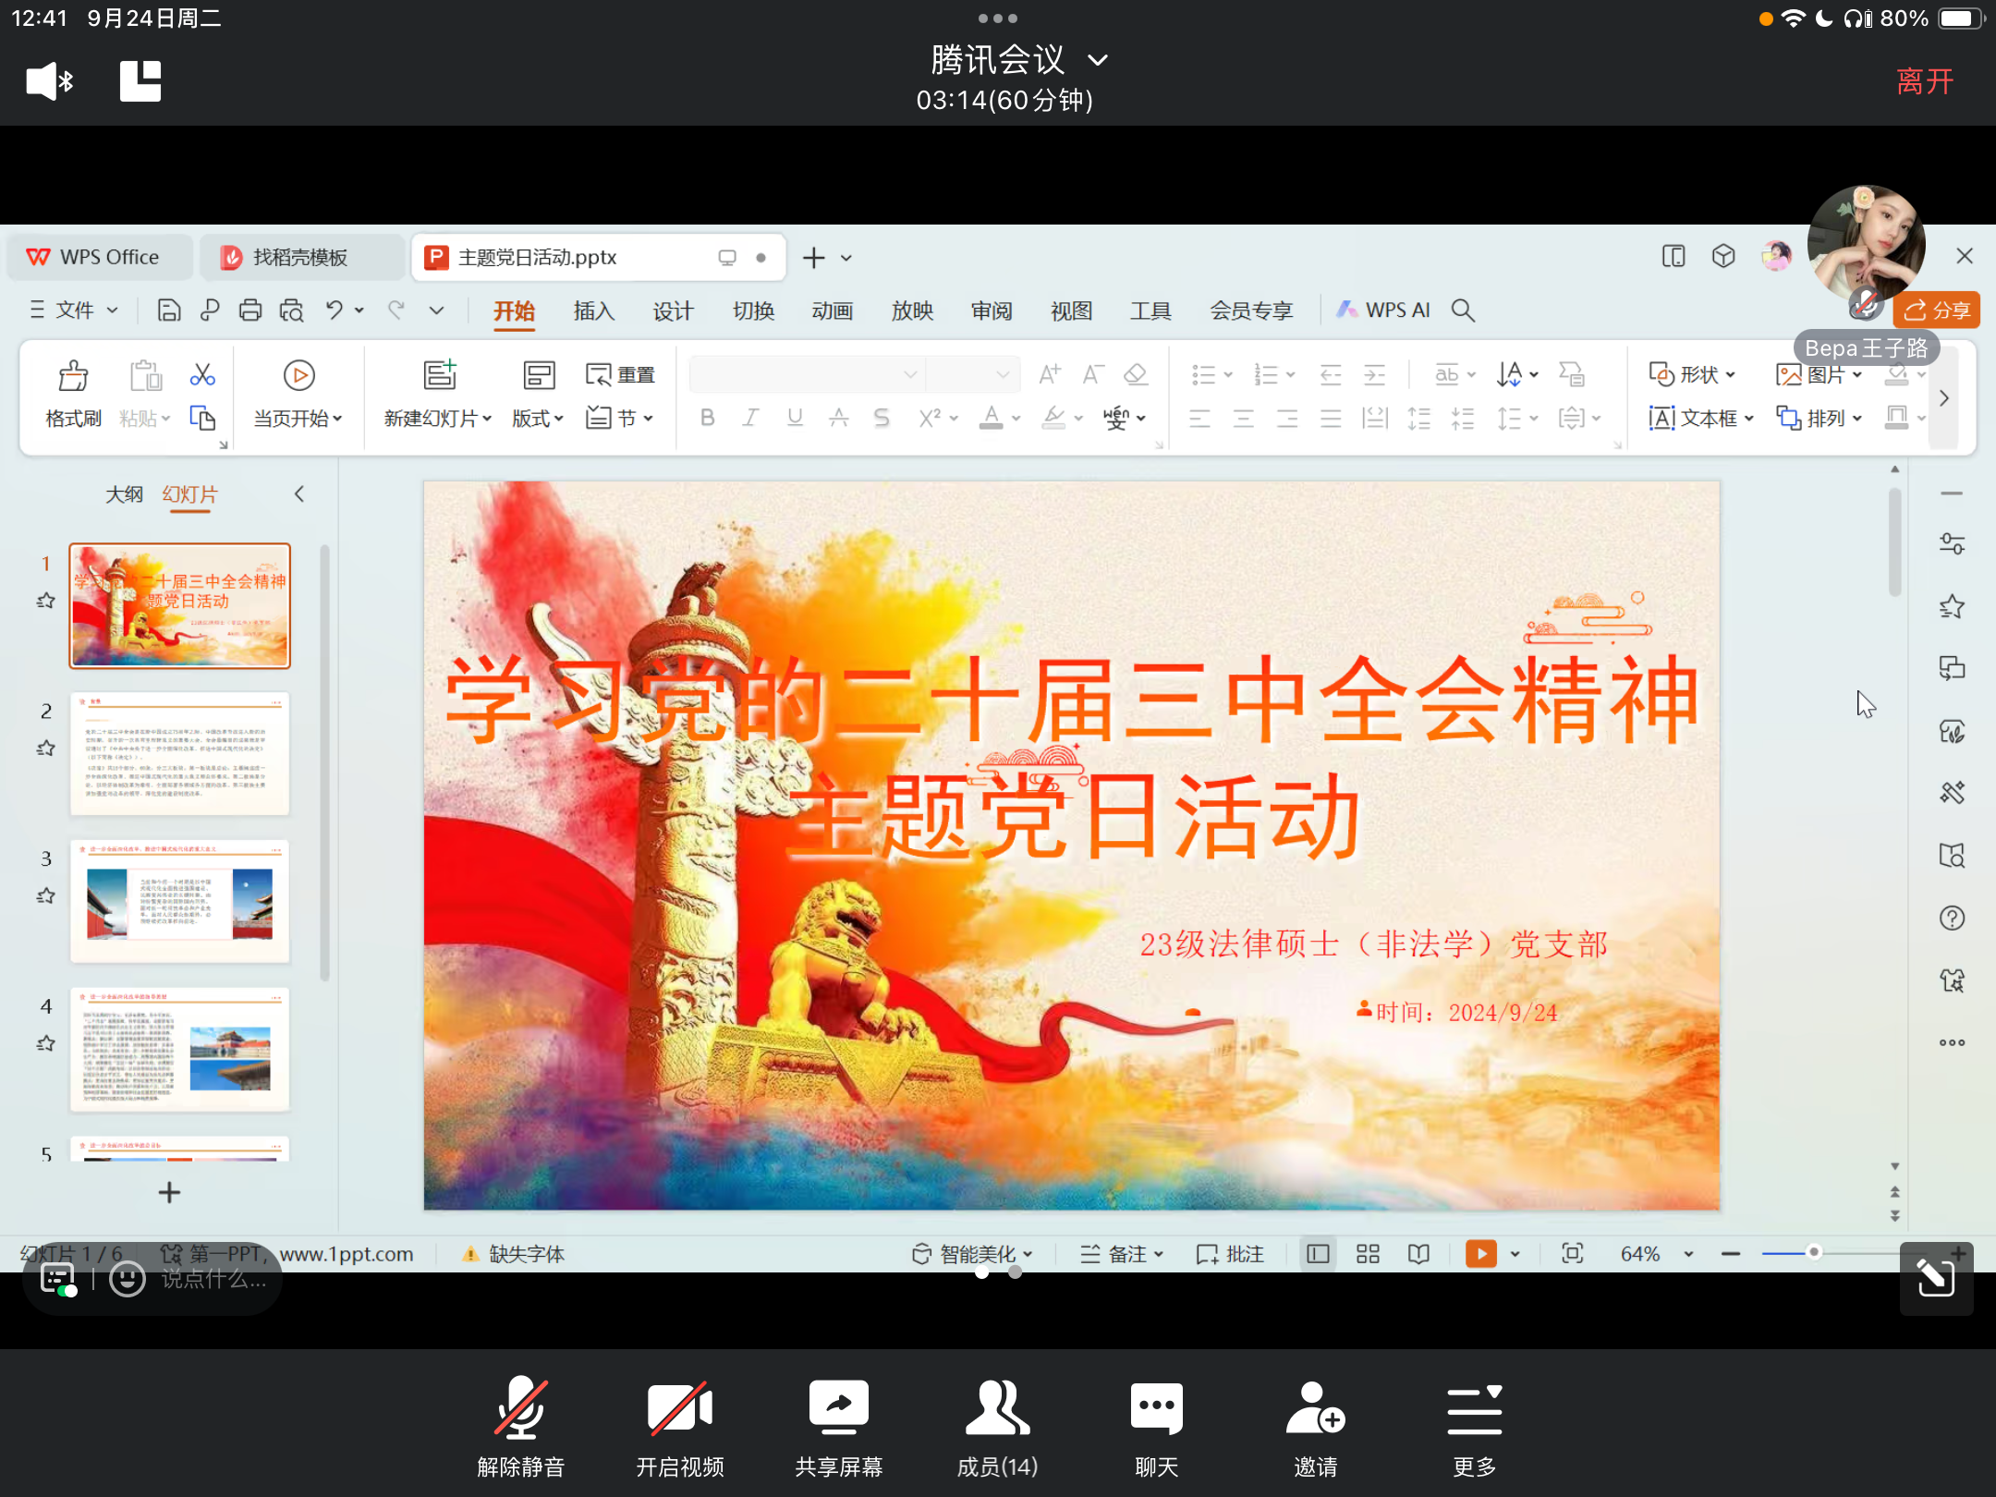Click the Format Painter (格式刷) icon
The height and width of the screenshot is (1497, 1996).
coord(73,376)
